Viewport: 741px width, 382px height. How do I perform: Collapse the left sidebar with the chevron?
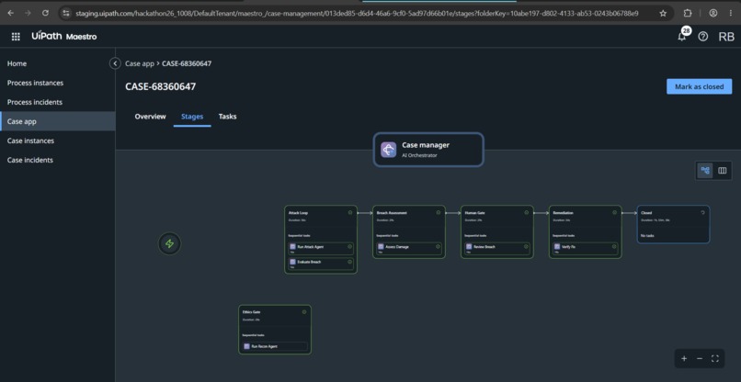[x=115, y=63]
